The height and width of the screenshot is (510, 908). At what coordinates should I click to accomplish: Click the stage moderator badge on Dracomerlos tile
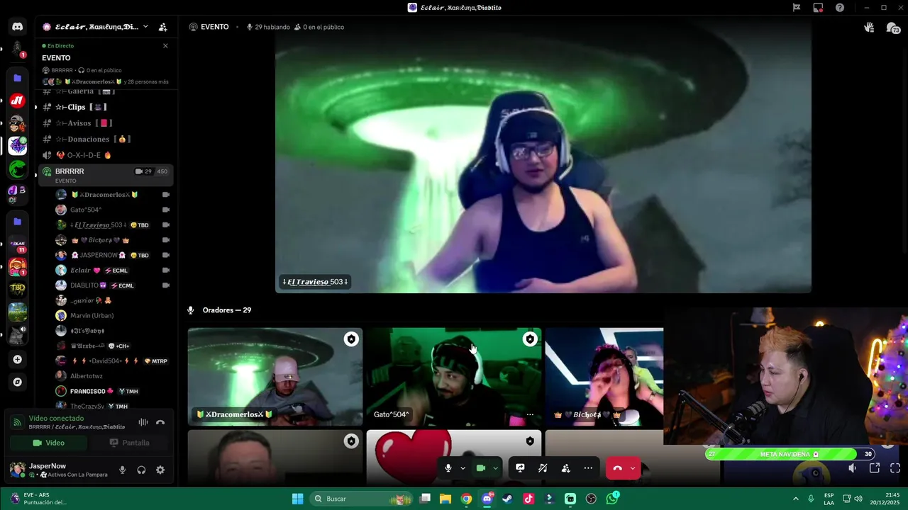351,339
